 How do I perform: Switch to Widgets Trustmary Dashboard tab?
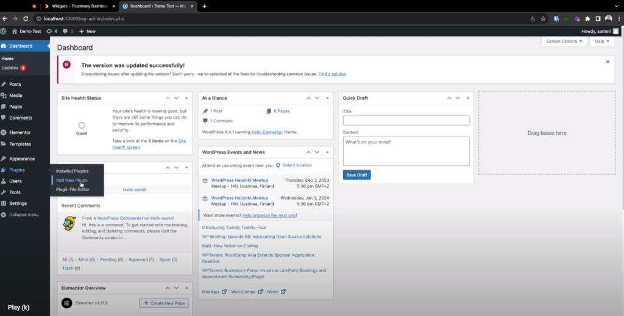coord(80,6)
